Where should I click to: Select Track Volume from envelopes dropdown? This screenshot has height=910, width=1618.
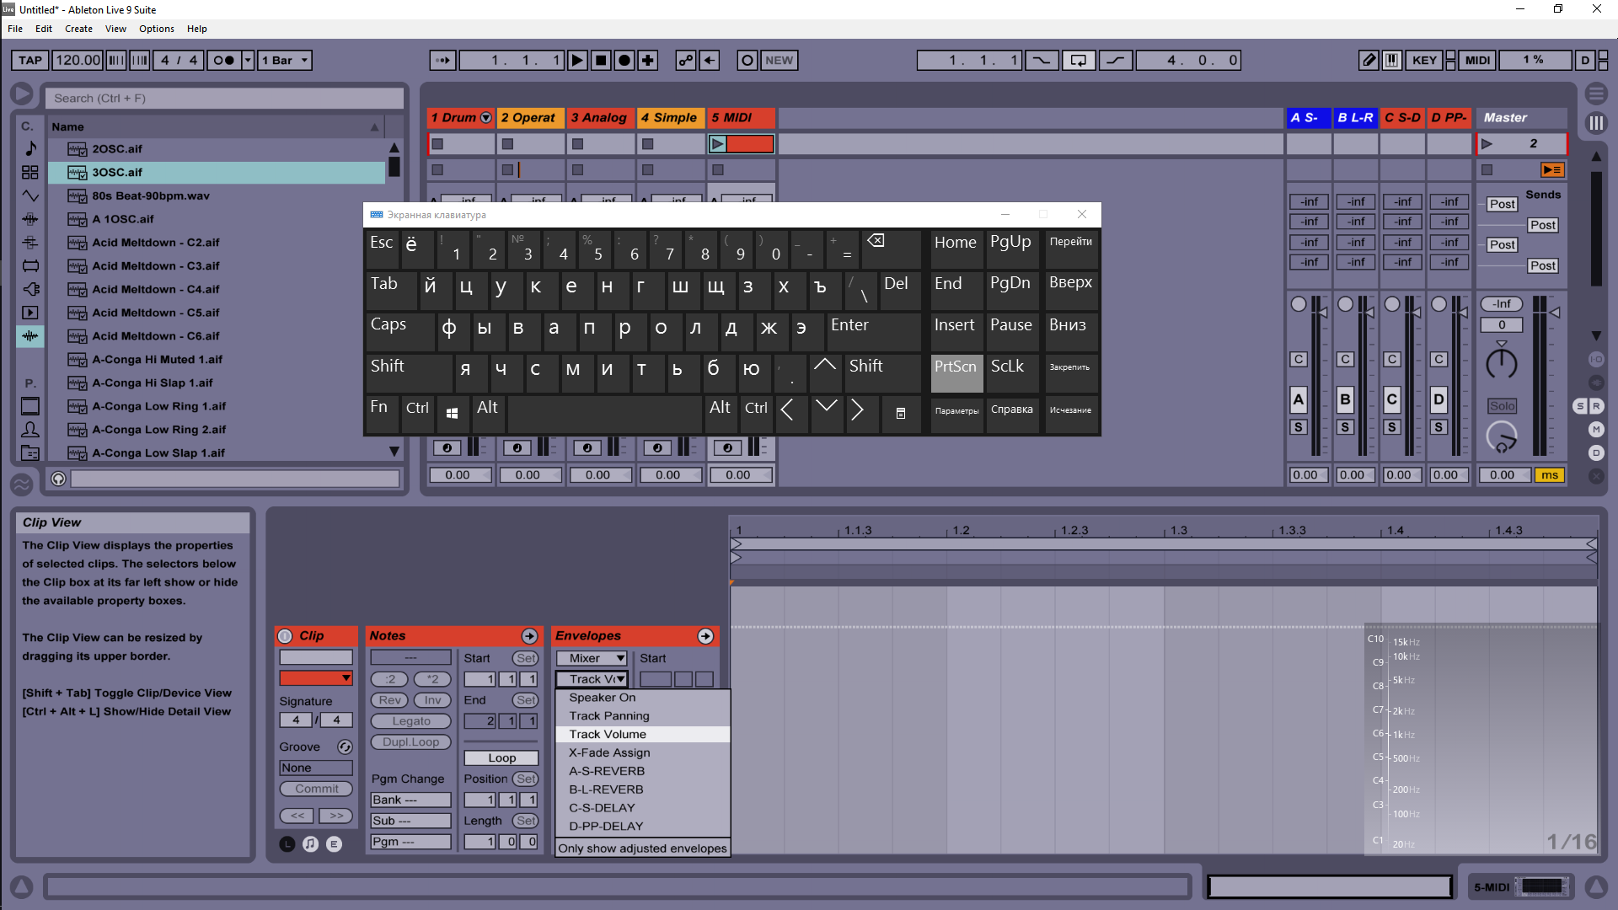click(x=607, y=733)
